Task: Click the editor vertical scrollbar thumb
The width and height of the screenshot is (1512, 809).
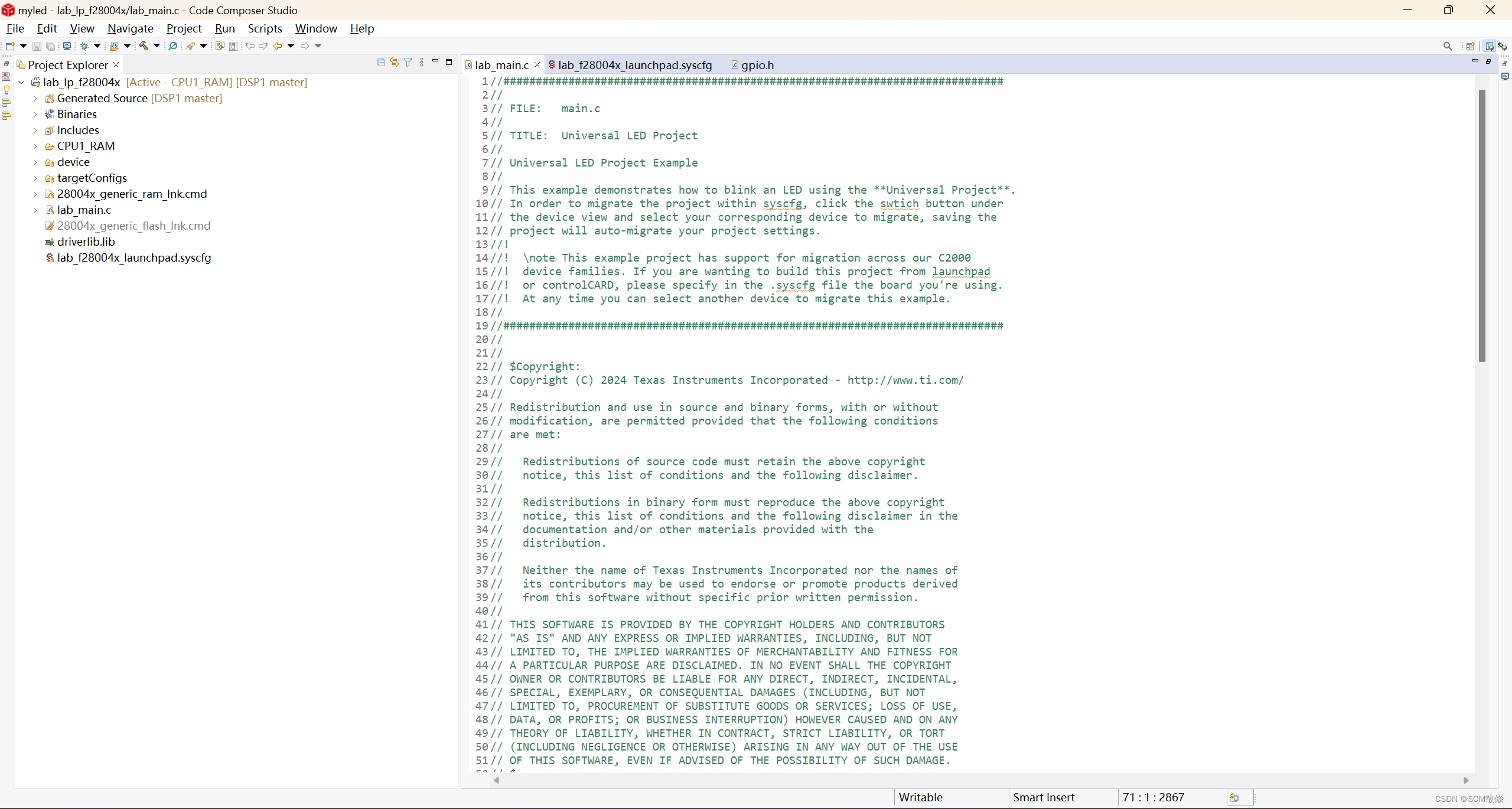Action: coord(1482,224)
